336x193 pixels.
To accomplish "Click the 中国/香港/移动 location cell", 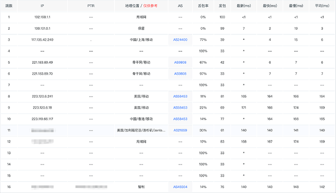I will [141, 119].
